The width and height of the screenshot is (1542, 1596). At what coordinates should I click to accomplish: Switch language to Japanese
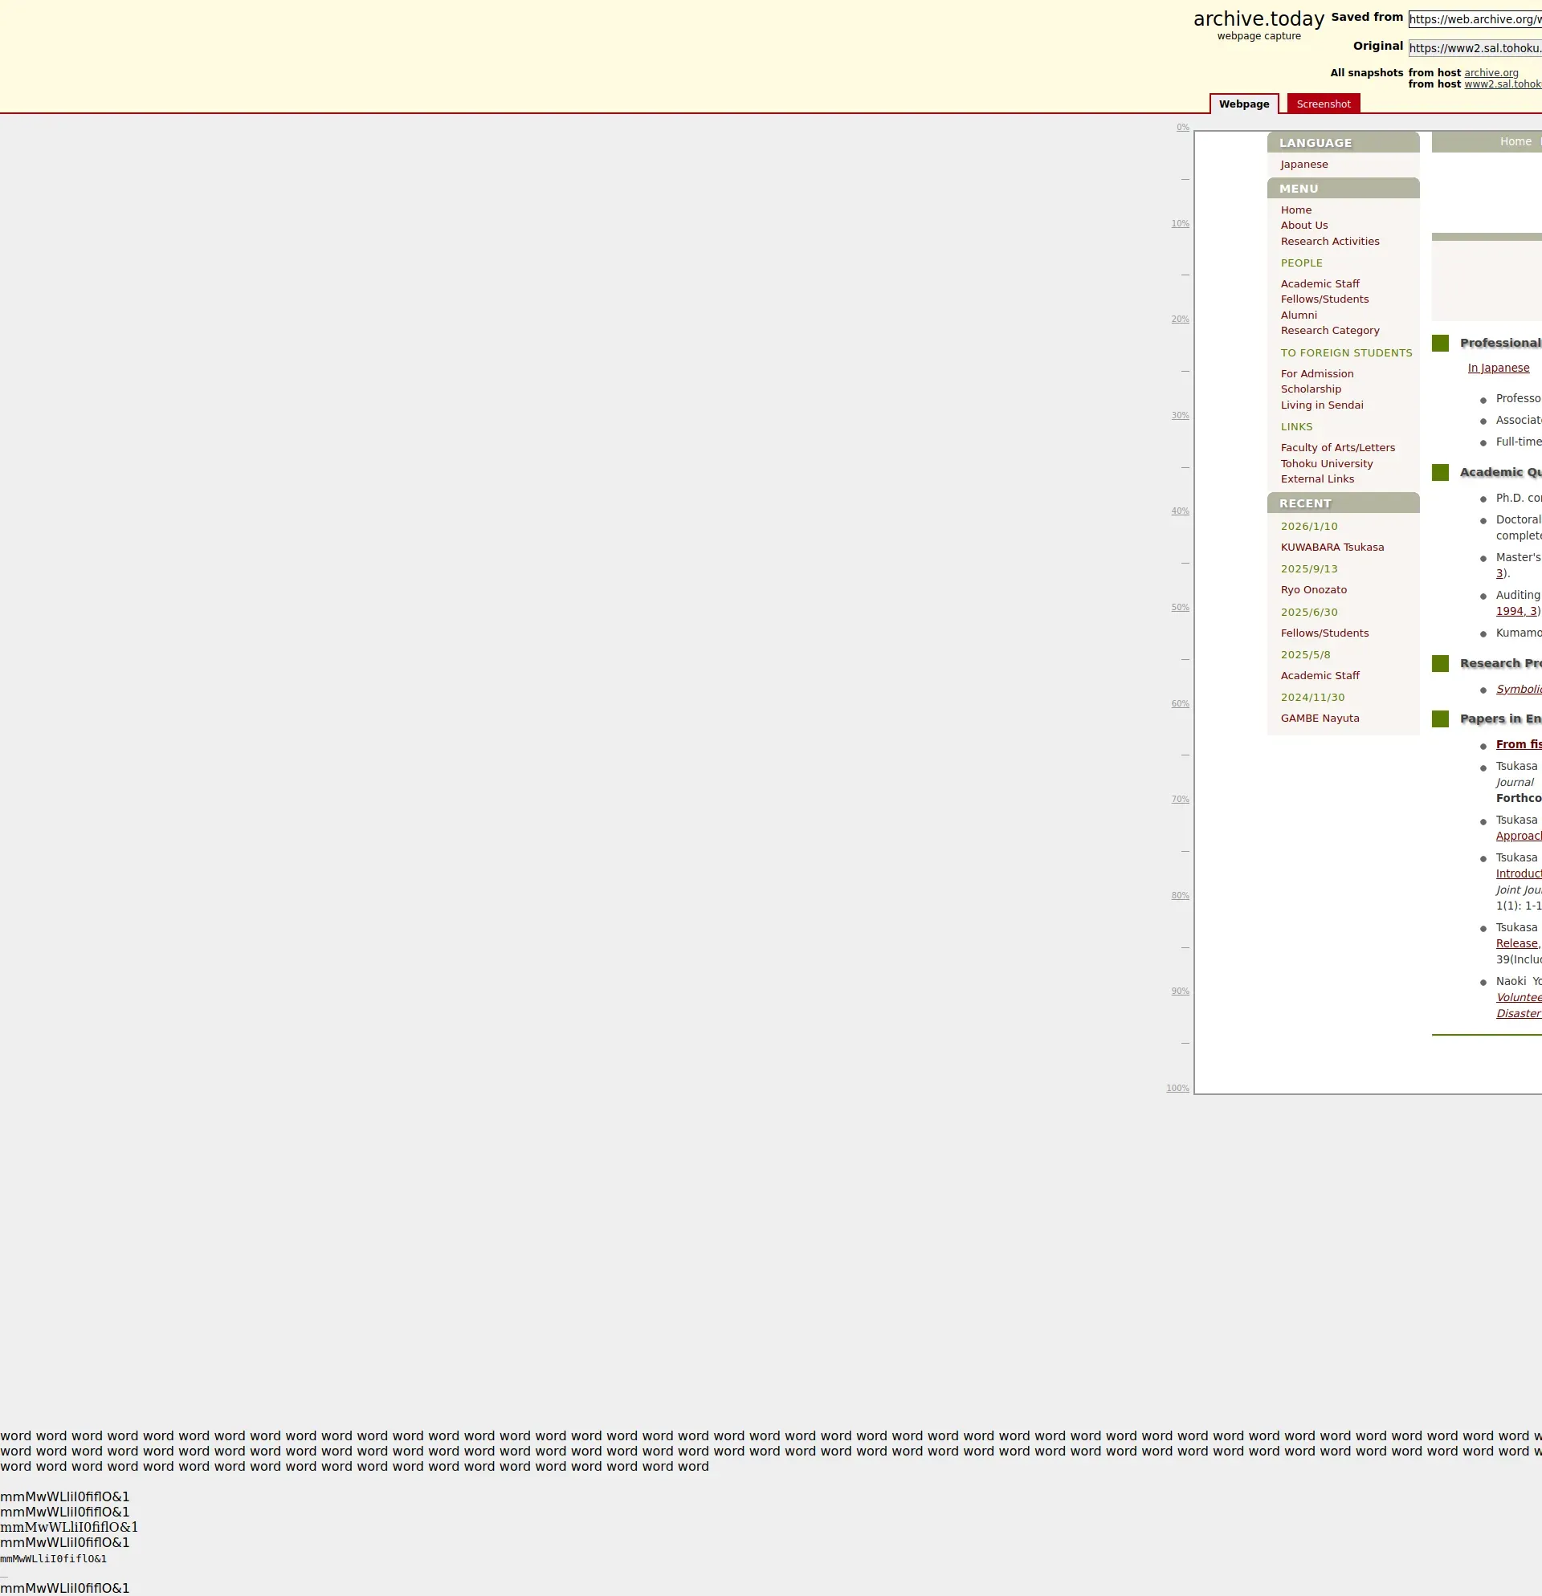[1303, 165]
